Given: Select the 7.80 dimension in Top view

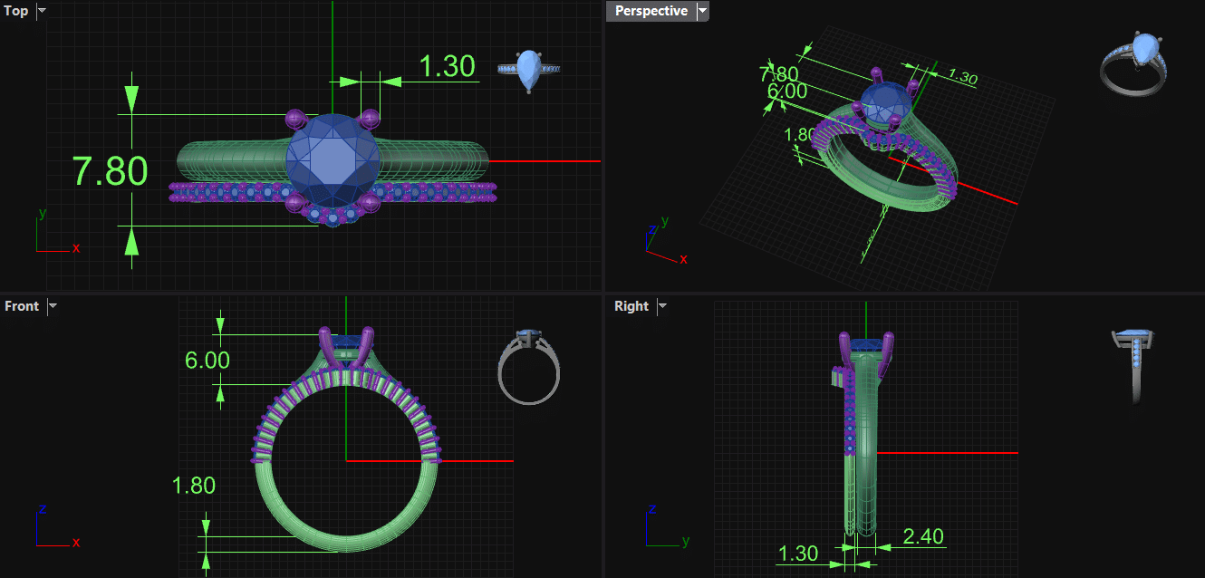Looking at the screenshot, I should tap(110, 171).
